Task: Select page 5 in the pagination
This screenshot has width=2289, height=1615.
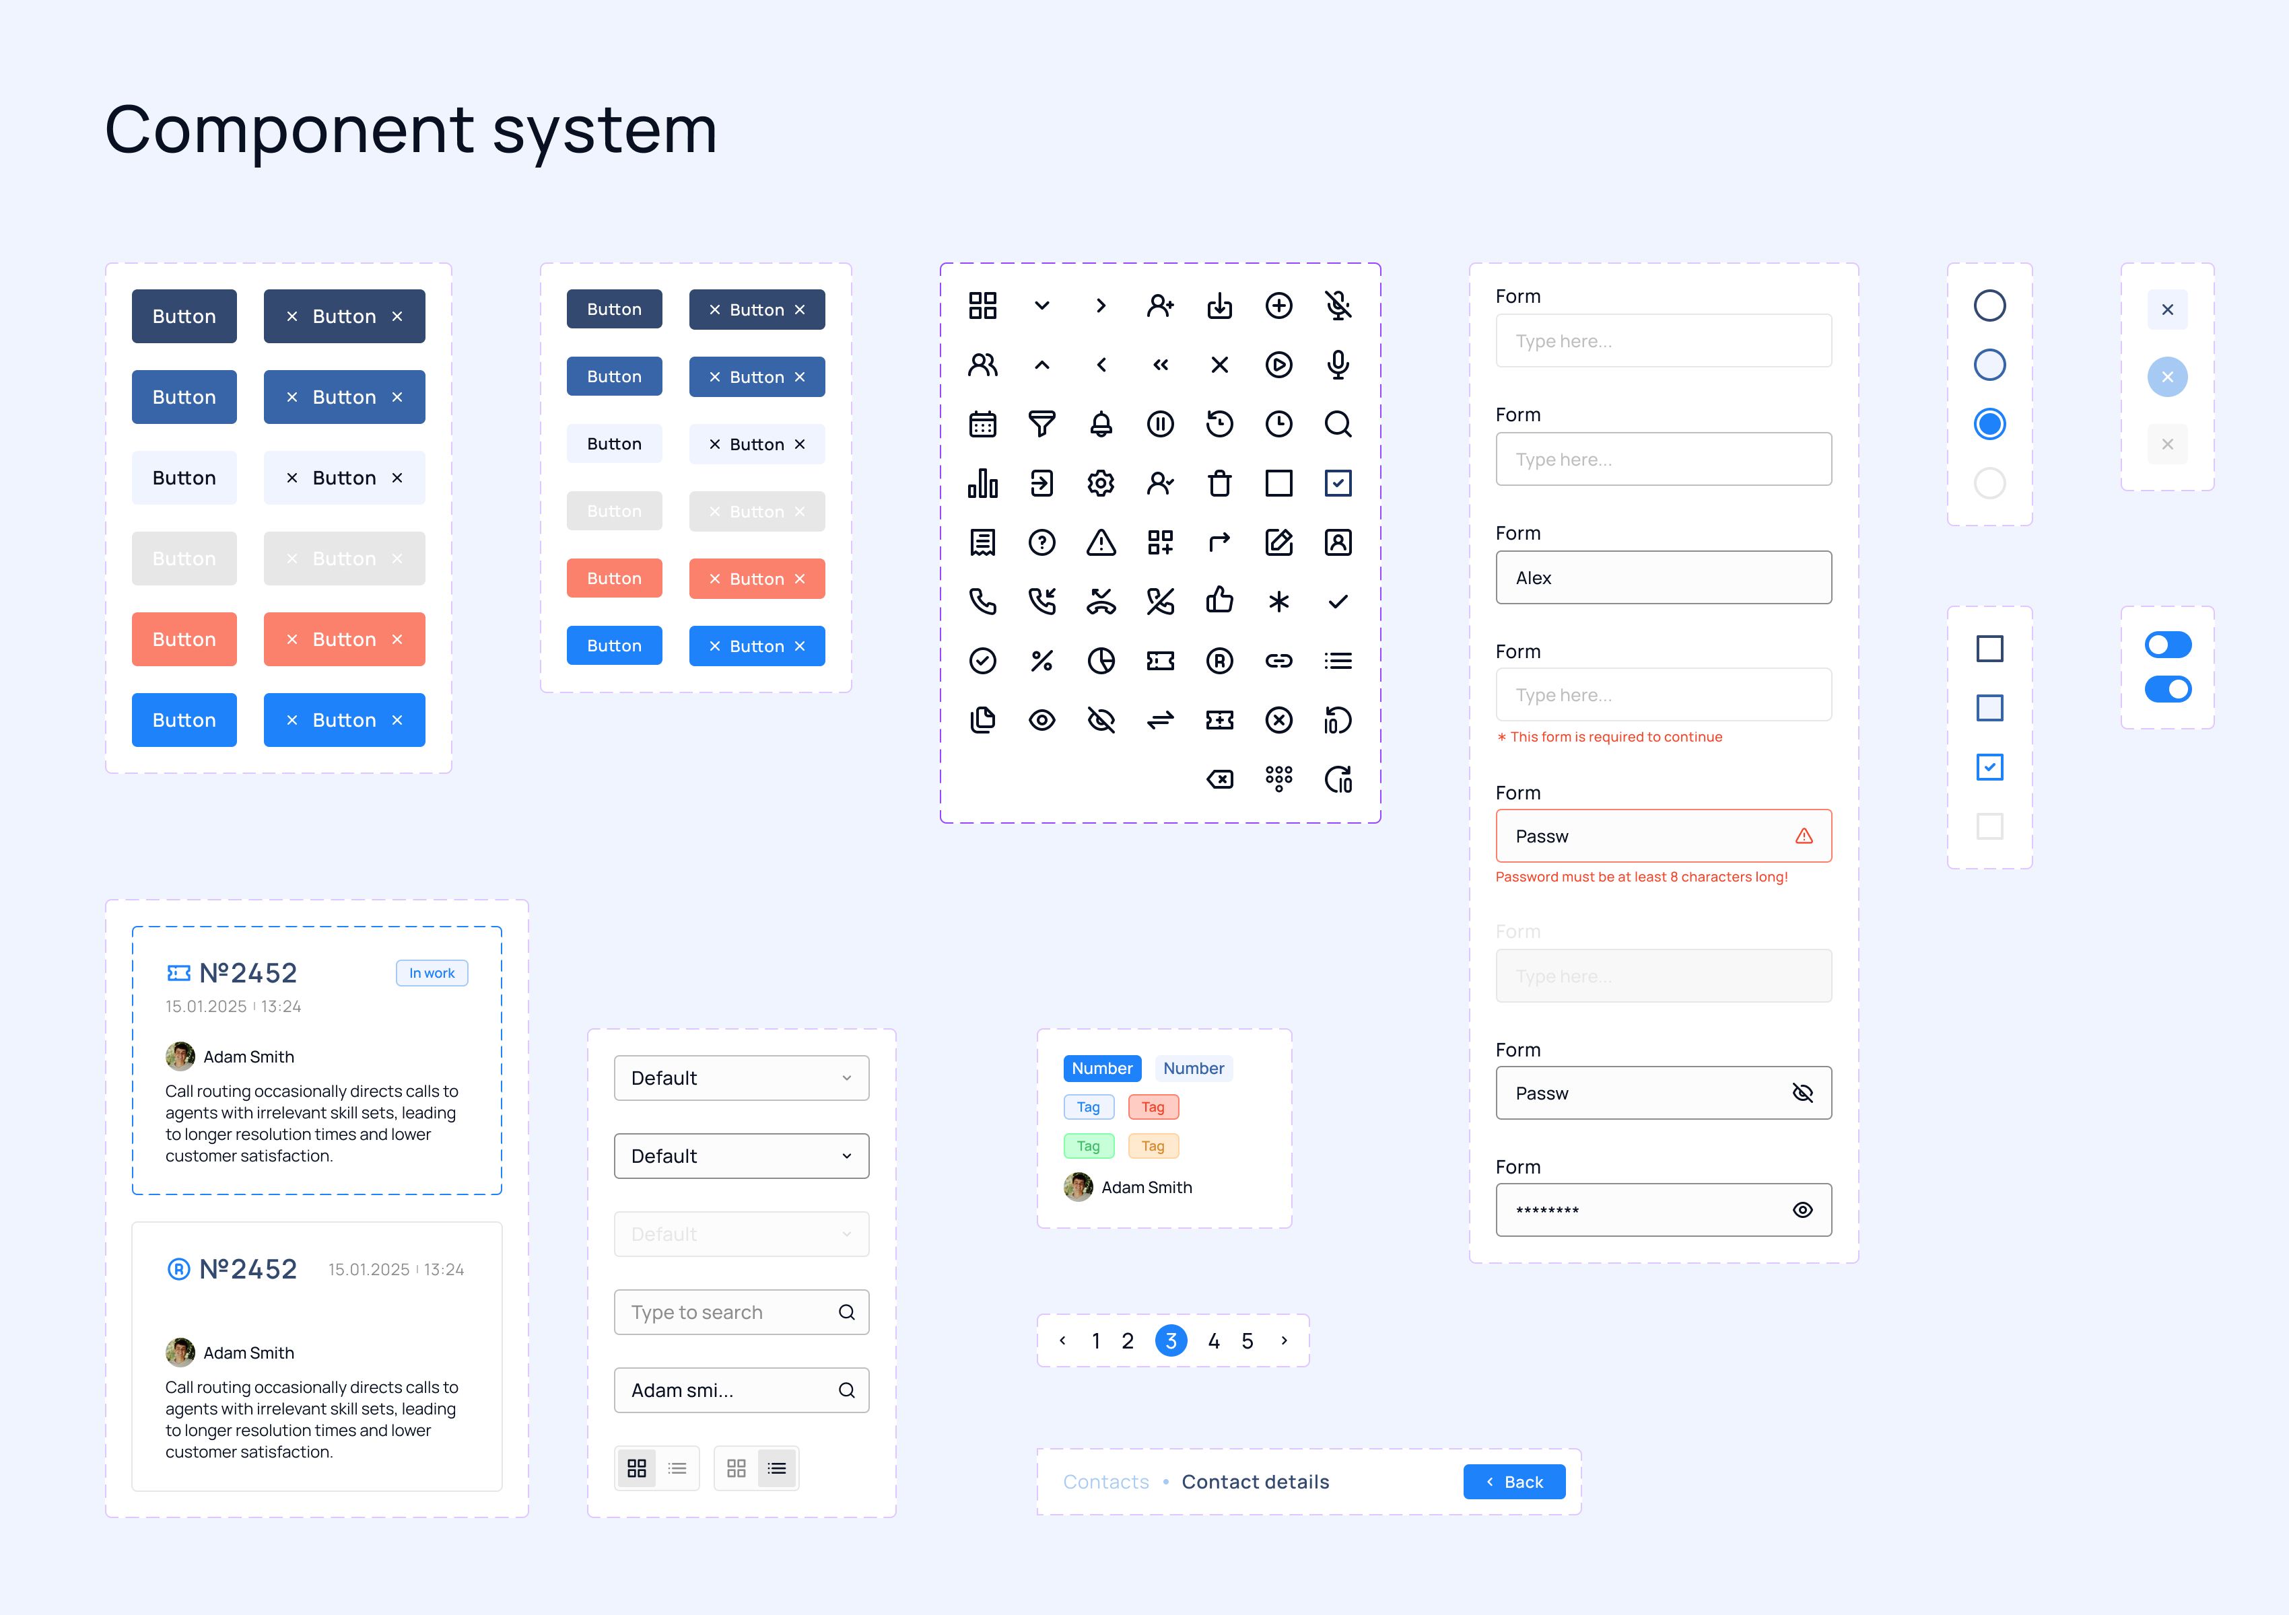Action: pos(1248,1341)
